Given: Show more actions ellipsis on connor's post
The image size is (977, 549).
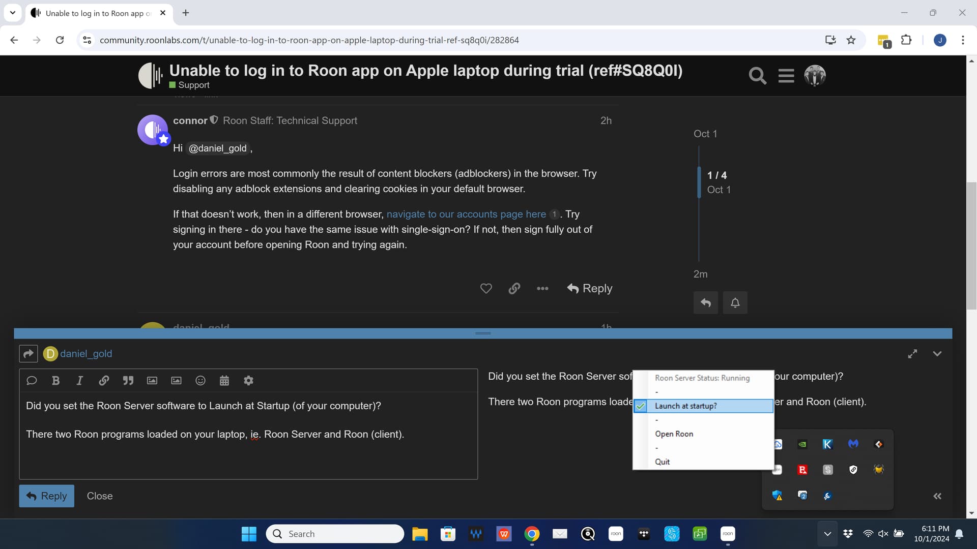Looking at the screenshot, I should (542, 288).
